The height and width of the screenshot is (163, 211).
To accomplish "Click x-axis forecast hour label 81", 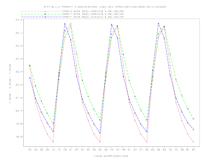I will [x=188, y=150].
